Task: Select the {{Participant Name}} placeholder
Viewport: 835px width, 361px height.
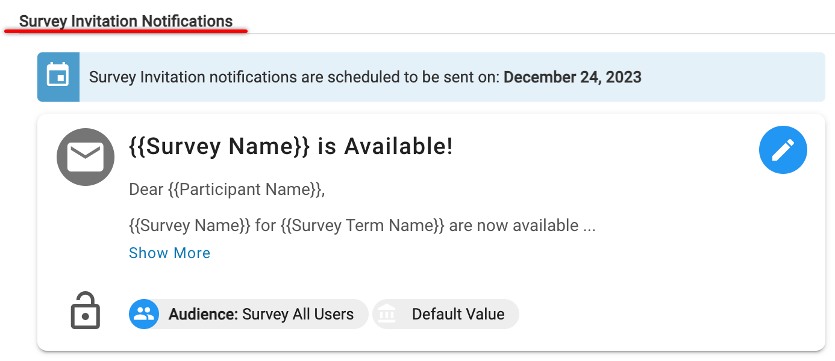Action: click(246, 190)
